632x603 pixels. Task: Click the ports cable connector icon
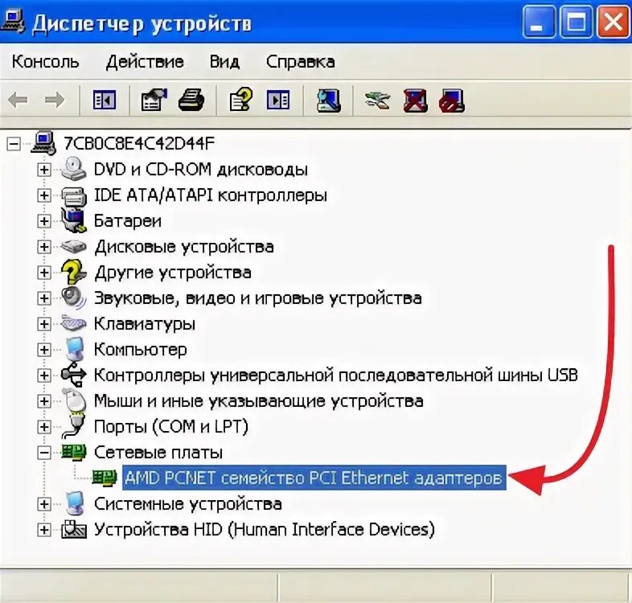[x=74, y=425]
